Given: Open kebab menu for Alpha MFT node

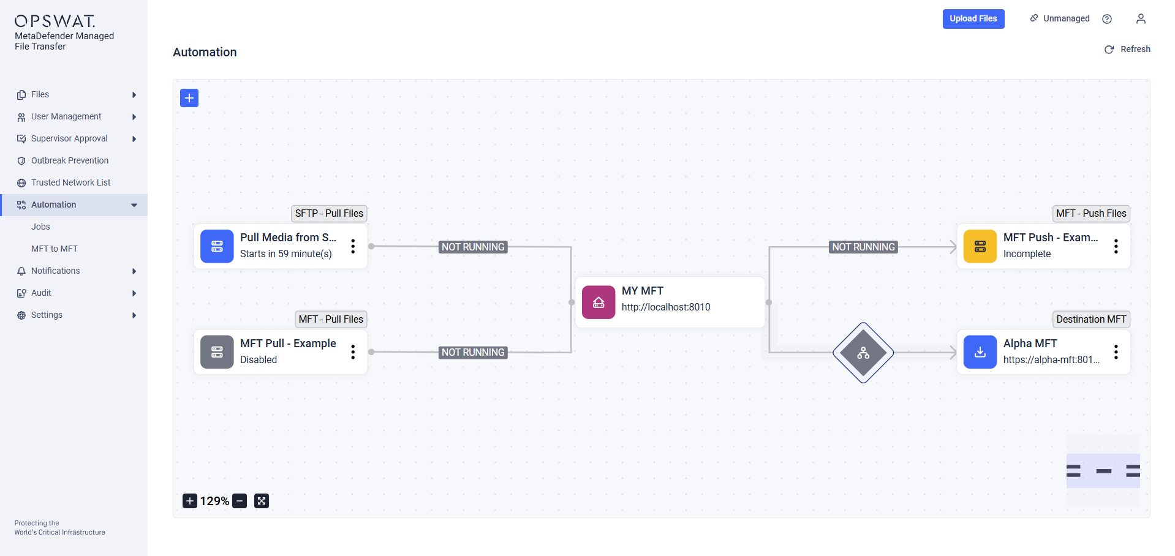Looking at the screenshot, I should coord(1116,352).
